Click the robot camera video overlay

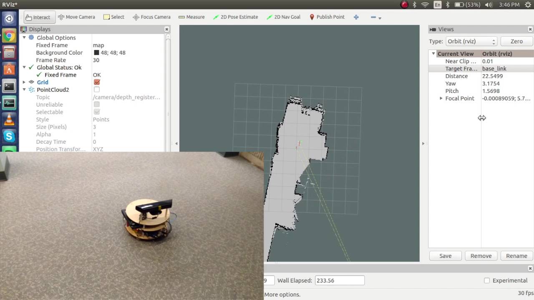point(132,226)
